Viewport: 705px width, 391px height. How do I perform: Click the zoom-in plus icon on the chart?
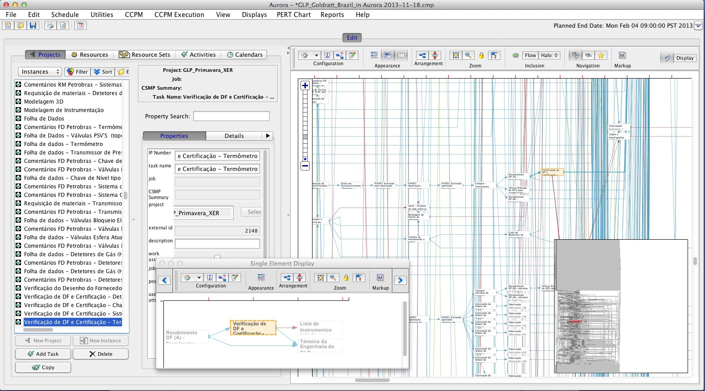[305, 86]
